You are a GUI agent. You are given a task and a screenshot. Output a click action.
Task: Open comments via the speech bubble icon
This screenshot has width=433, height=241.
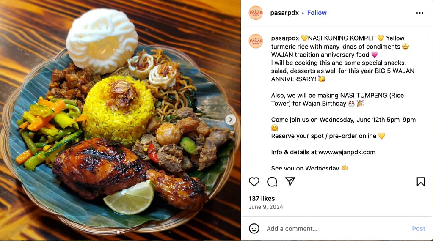click(x=272, y=182)
